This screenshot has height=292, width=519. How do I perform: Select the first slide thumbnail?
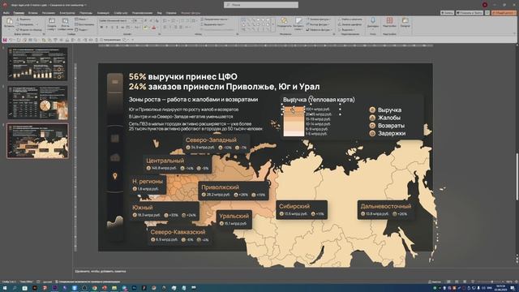[x=38, y=64]
